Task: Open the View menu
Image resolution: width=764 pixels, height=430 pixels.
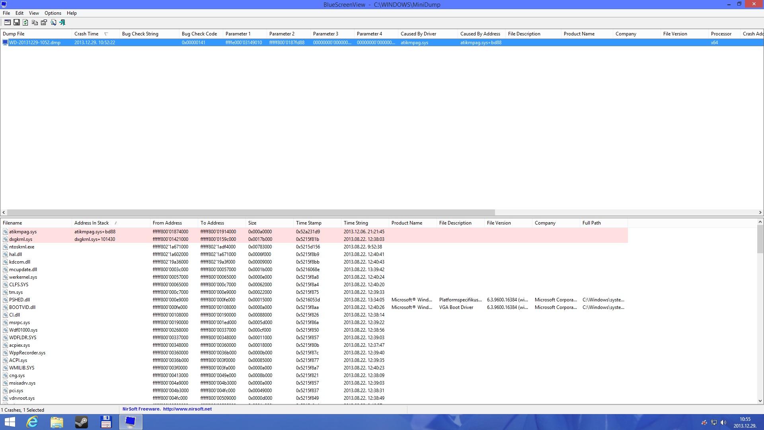Action: point(34,13)
